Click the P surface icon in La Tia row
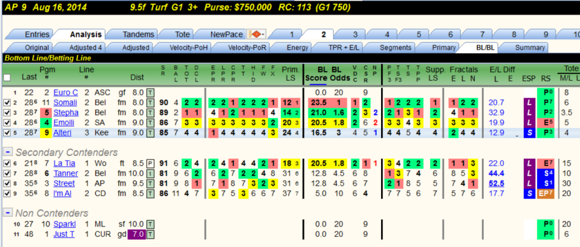The height and width of the screenshot is (247, 580). [150, 163]
